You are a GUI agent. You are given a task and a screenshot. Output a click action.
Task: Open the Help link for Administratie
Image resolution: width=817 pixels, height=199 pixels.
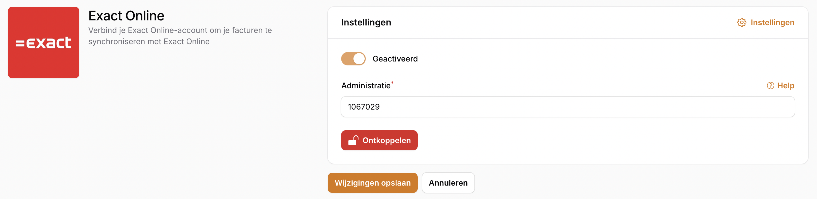(785, 86)
